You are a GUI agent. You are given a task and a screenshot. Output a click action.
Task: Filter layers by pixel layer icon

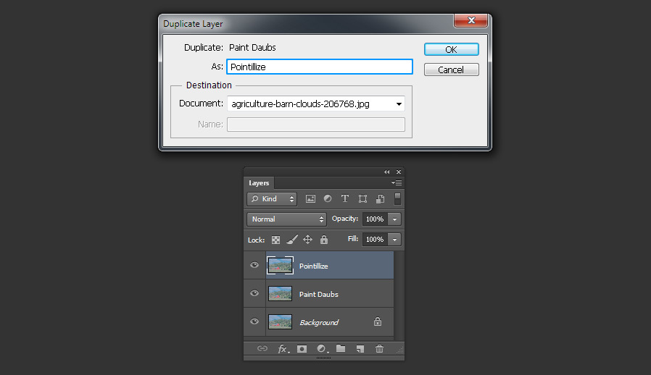(310, 198)
